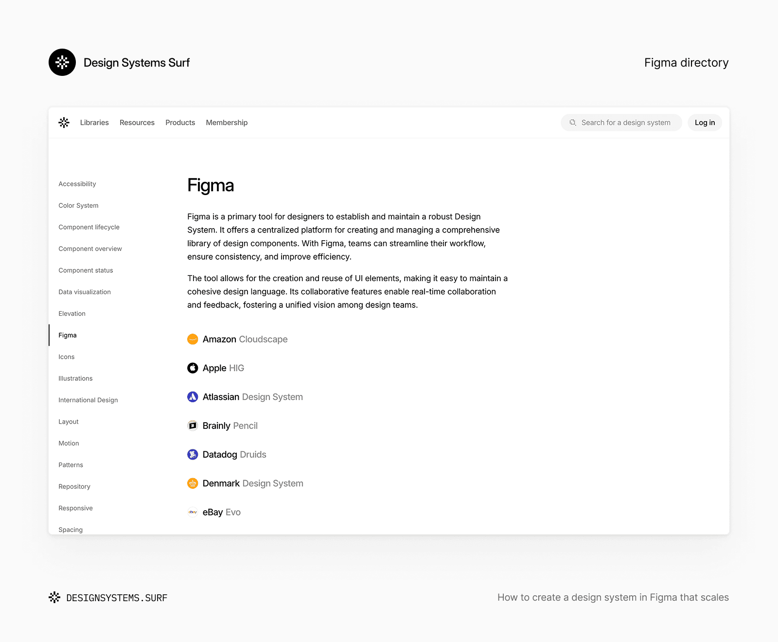Select Component status in the sidebar

pyautogui.click(x=86, y=270)
